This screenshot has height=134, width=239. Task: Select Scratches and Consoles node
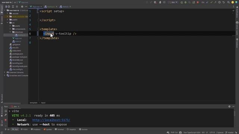[17, 76]
